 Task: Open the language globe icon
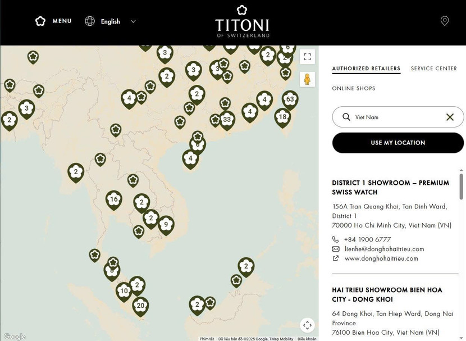point(90,21)
